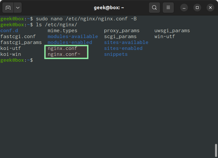Open a new terminal tab
218x158 pixels.
click(8, 8)
